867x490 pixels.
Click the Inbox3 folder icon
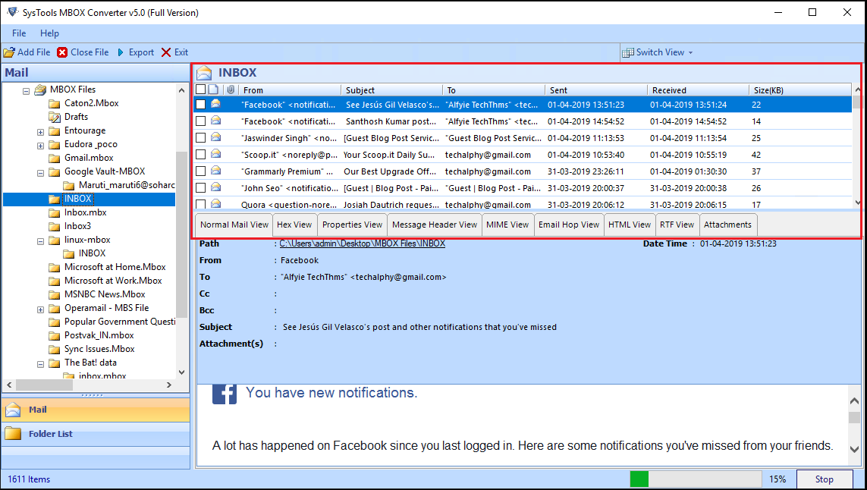54,226
